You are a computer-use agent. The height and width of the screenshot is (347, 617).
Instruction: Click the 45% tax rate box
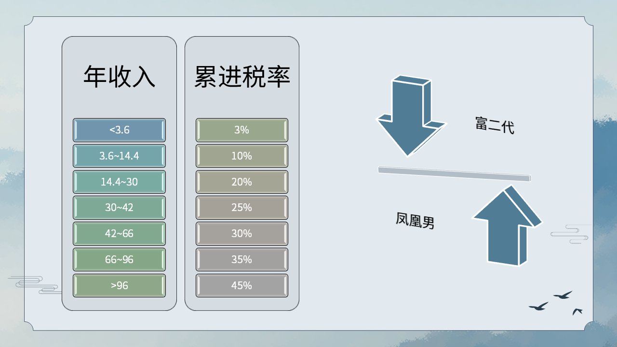242,286
